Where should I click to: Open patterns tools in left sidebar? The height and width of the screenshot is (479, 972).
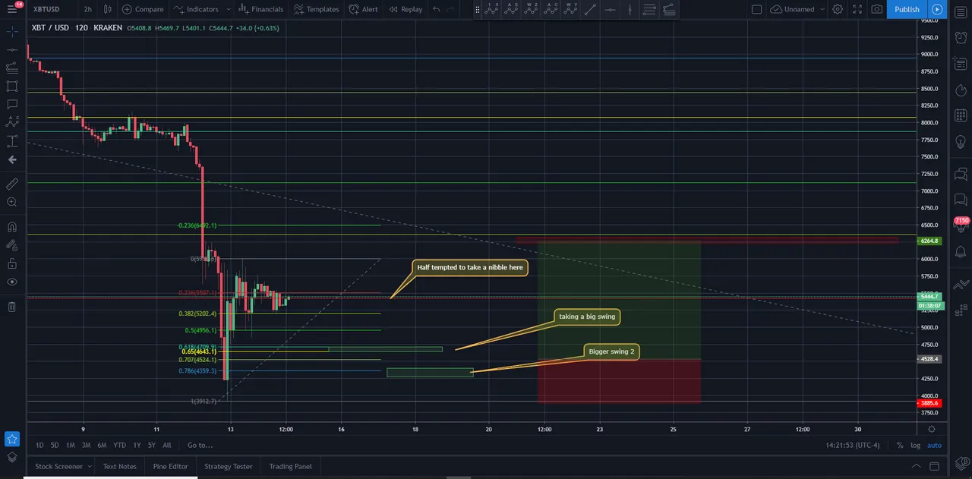point(11,122)
